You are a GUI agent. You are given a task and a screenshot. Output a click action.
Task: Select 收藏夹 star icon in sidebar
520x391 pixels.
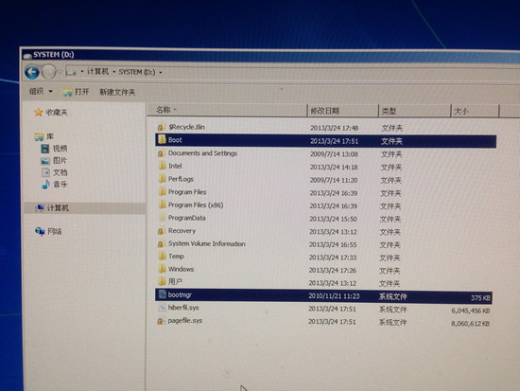tap(39, 113)
